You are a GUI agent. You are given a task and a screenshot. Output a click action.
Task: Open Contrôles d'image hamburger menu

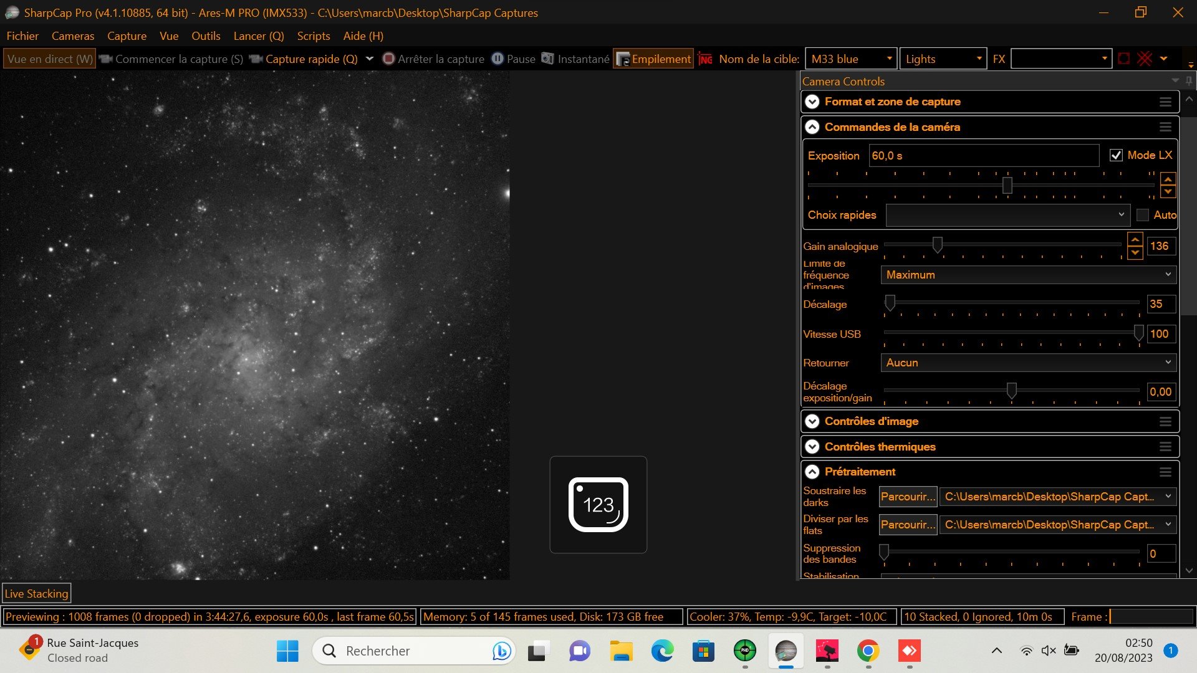point(1165,421)
